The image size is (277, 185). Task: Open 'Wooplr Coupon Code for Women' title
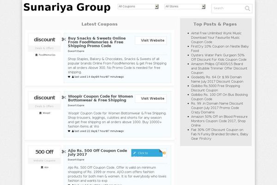tap(100, 98)
